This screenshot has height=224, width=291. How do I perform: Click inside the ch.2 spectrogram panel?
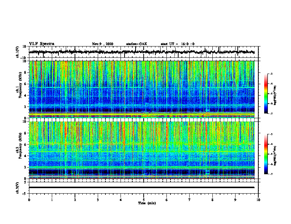click(141, 150)
